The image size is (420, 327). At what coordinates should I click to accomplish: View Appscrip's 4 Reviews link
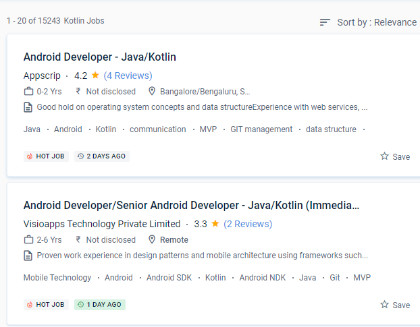[x=128, y=76]
